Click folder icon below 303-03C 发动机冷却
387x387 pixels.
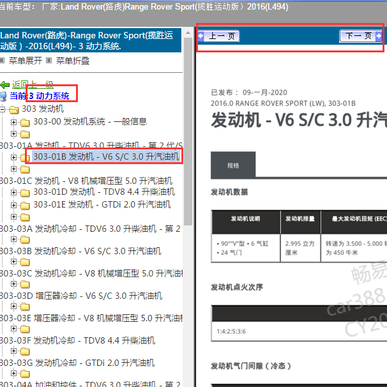[25, 284]
